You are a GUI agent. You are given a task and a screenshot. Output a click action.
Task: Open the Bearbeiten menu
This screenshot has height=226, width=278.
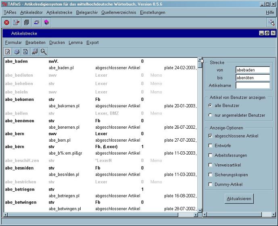pyautogui.click(x=36, y=42)
